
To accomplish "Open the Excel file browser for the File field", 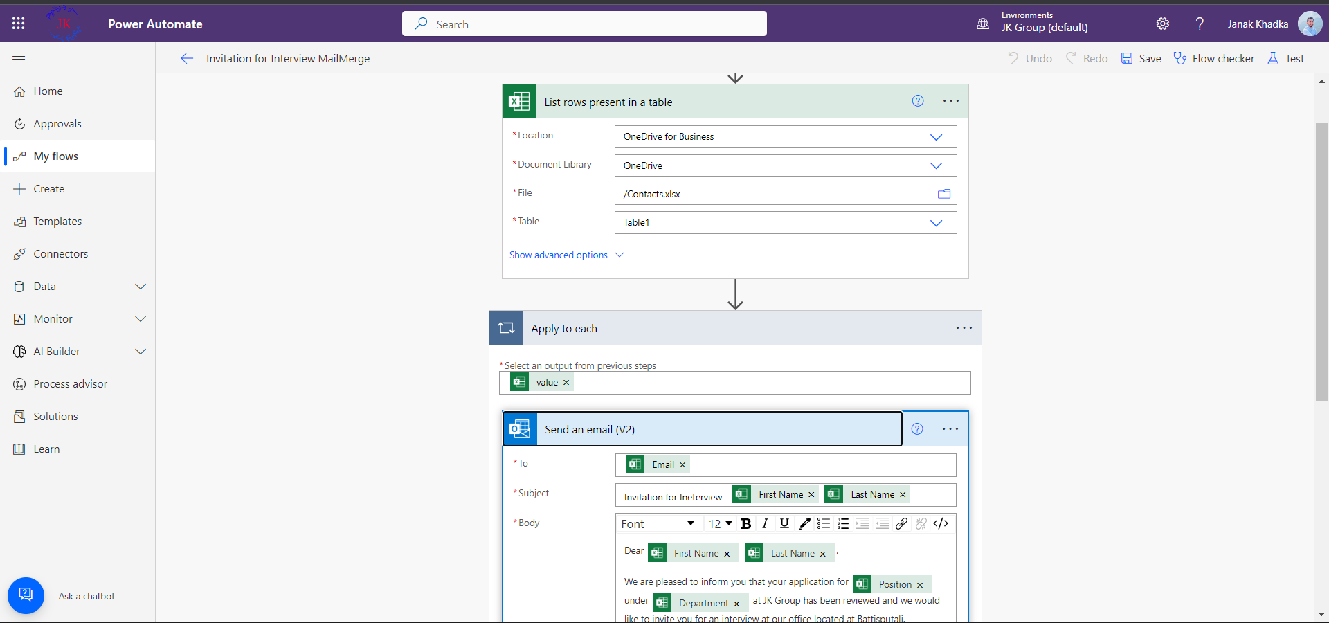I will click(944, 194).
